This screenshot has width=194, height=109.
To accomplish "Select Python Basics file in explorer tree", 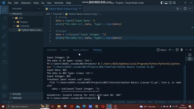I will pos(26,30).
